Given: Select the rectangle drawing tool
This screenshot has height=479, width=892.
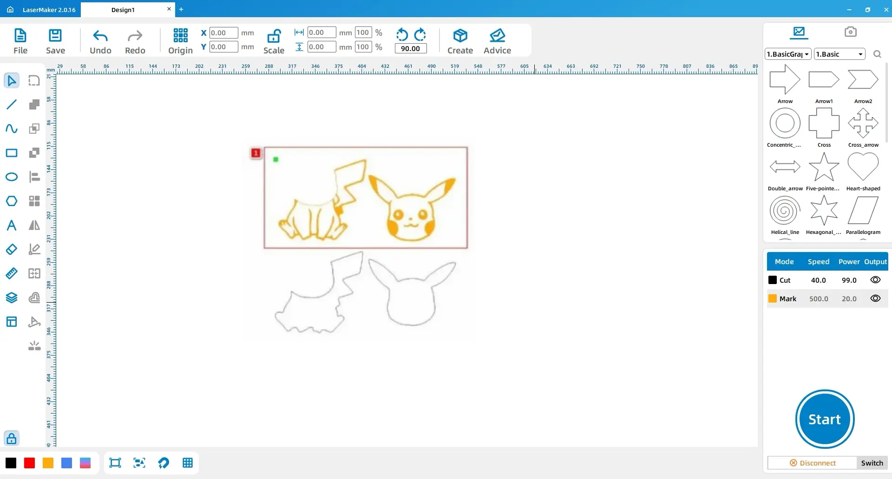Looking at the screenshot, I should [x=12, y=153].
